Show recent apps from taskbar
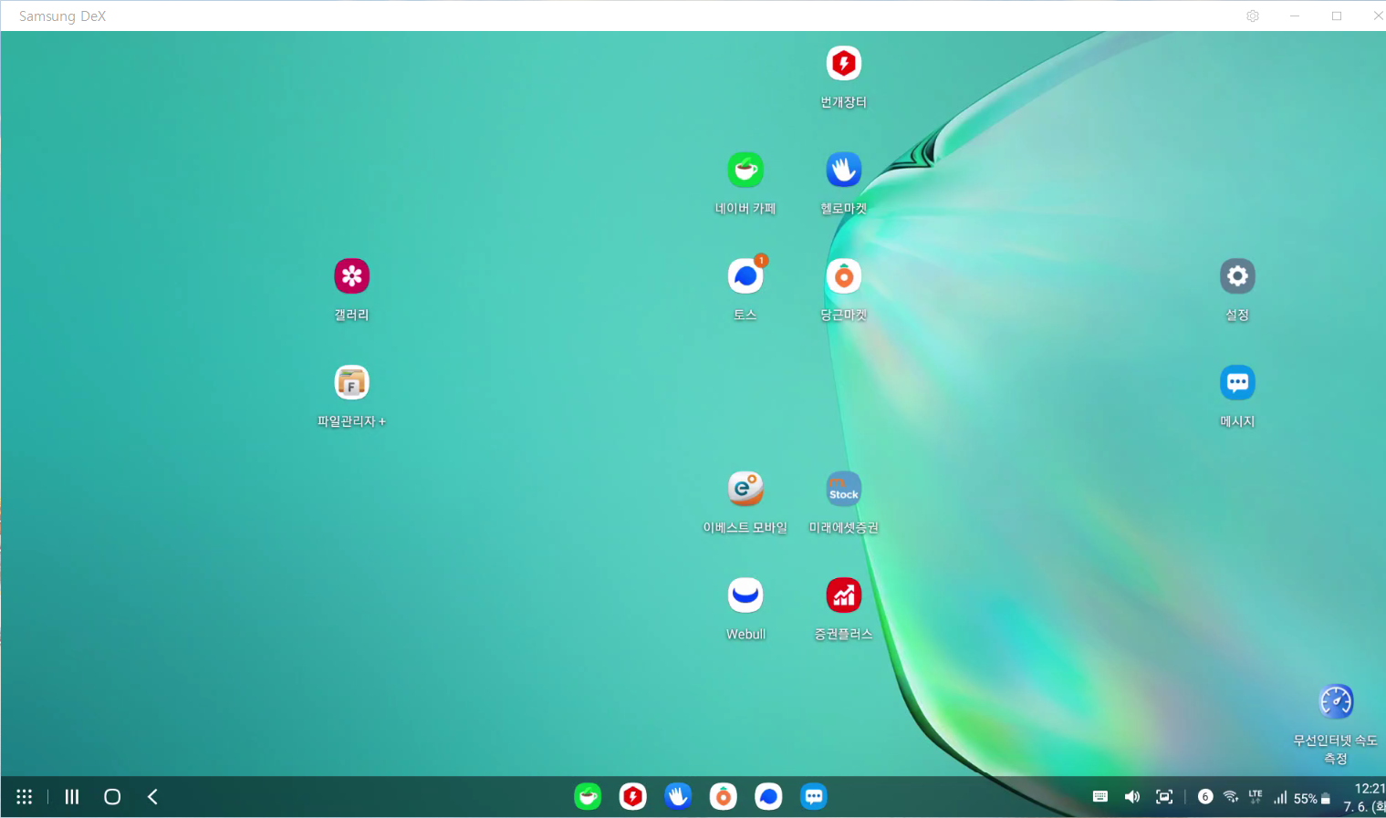Image resolution: width=1386 pixels, height=818 pixels. tap(72, 797)
